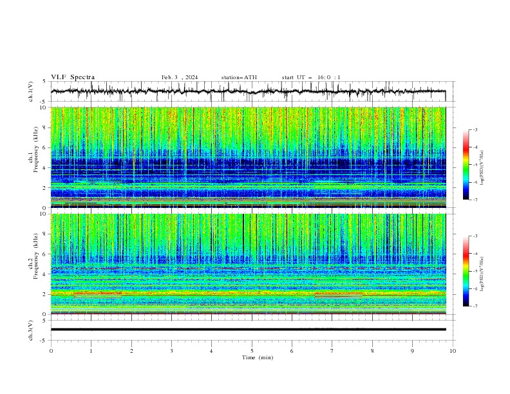
Task: Click the time axis tick label '5'
Action: (x=252, y=351)
